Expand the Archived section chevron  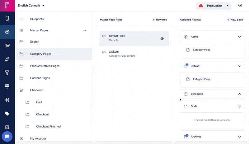coord(239,137)
